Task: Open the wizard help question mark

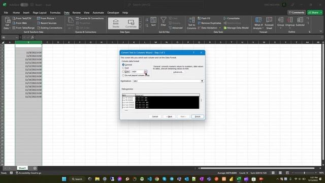Action: (x=194, y=52)
